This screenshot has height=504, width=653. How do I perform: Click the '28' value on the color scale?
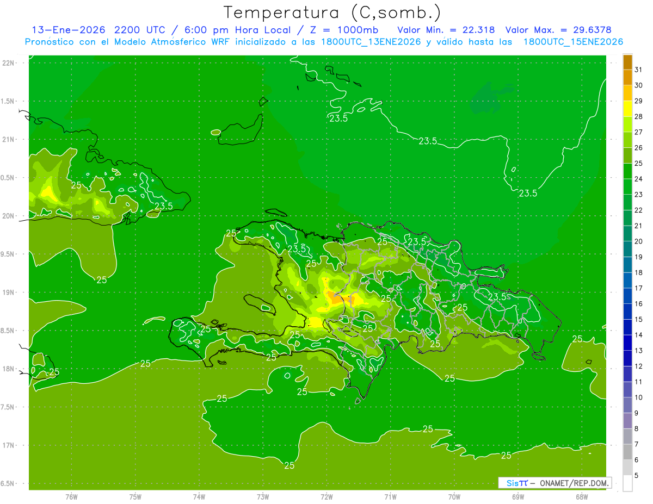click(x=639, y=116)
